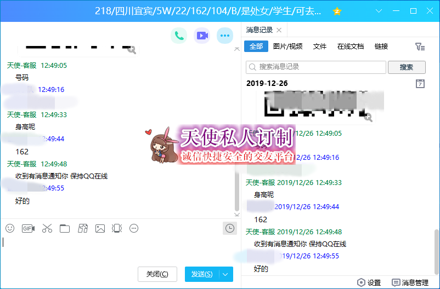Switch to the 图片/视频 tab
The height and width of the screenshot is (289, 440).
(287, 47)
